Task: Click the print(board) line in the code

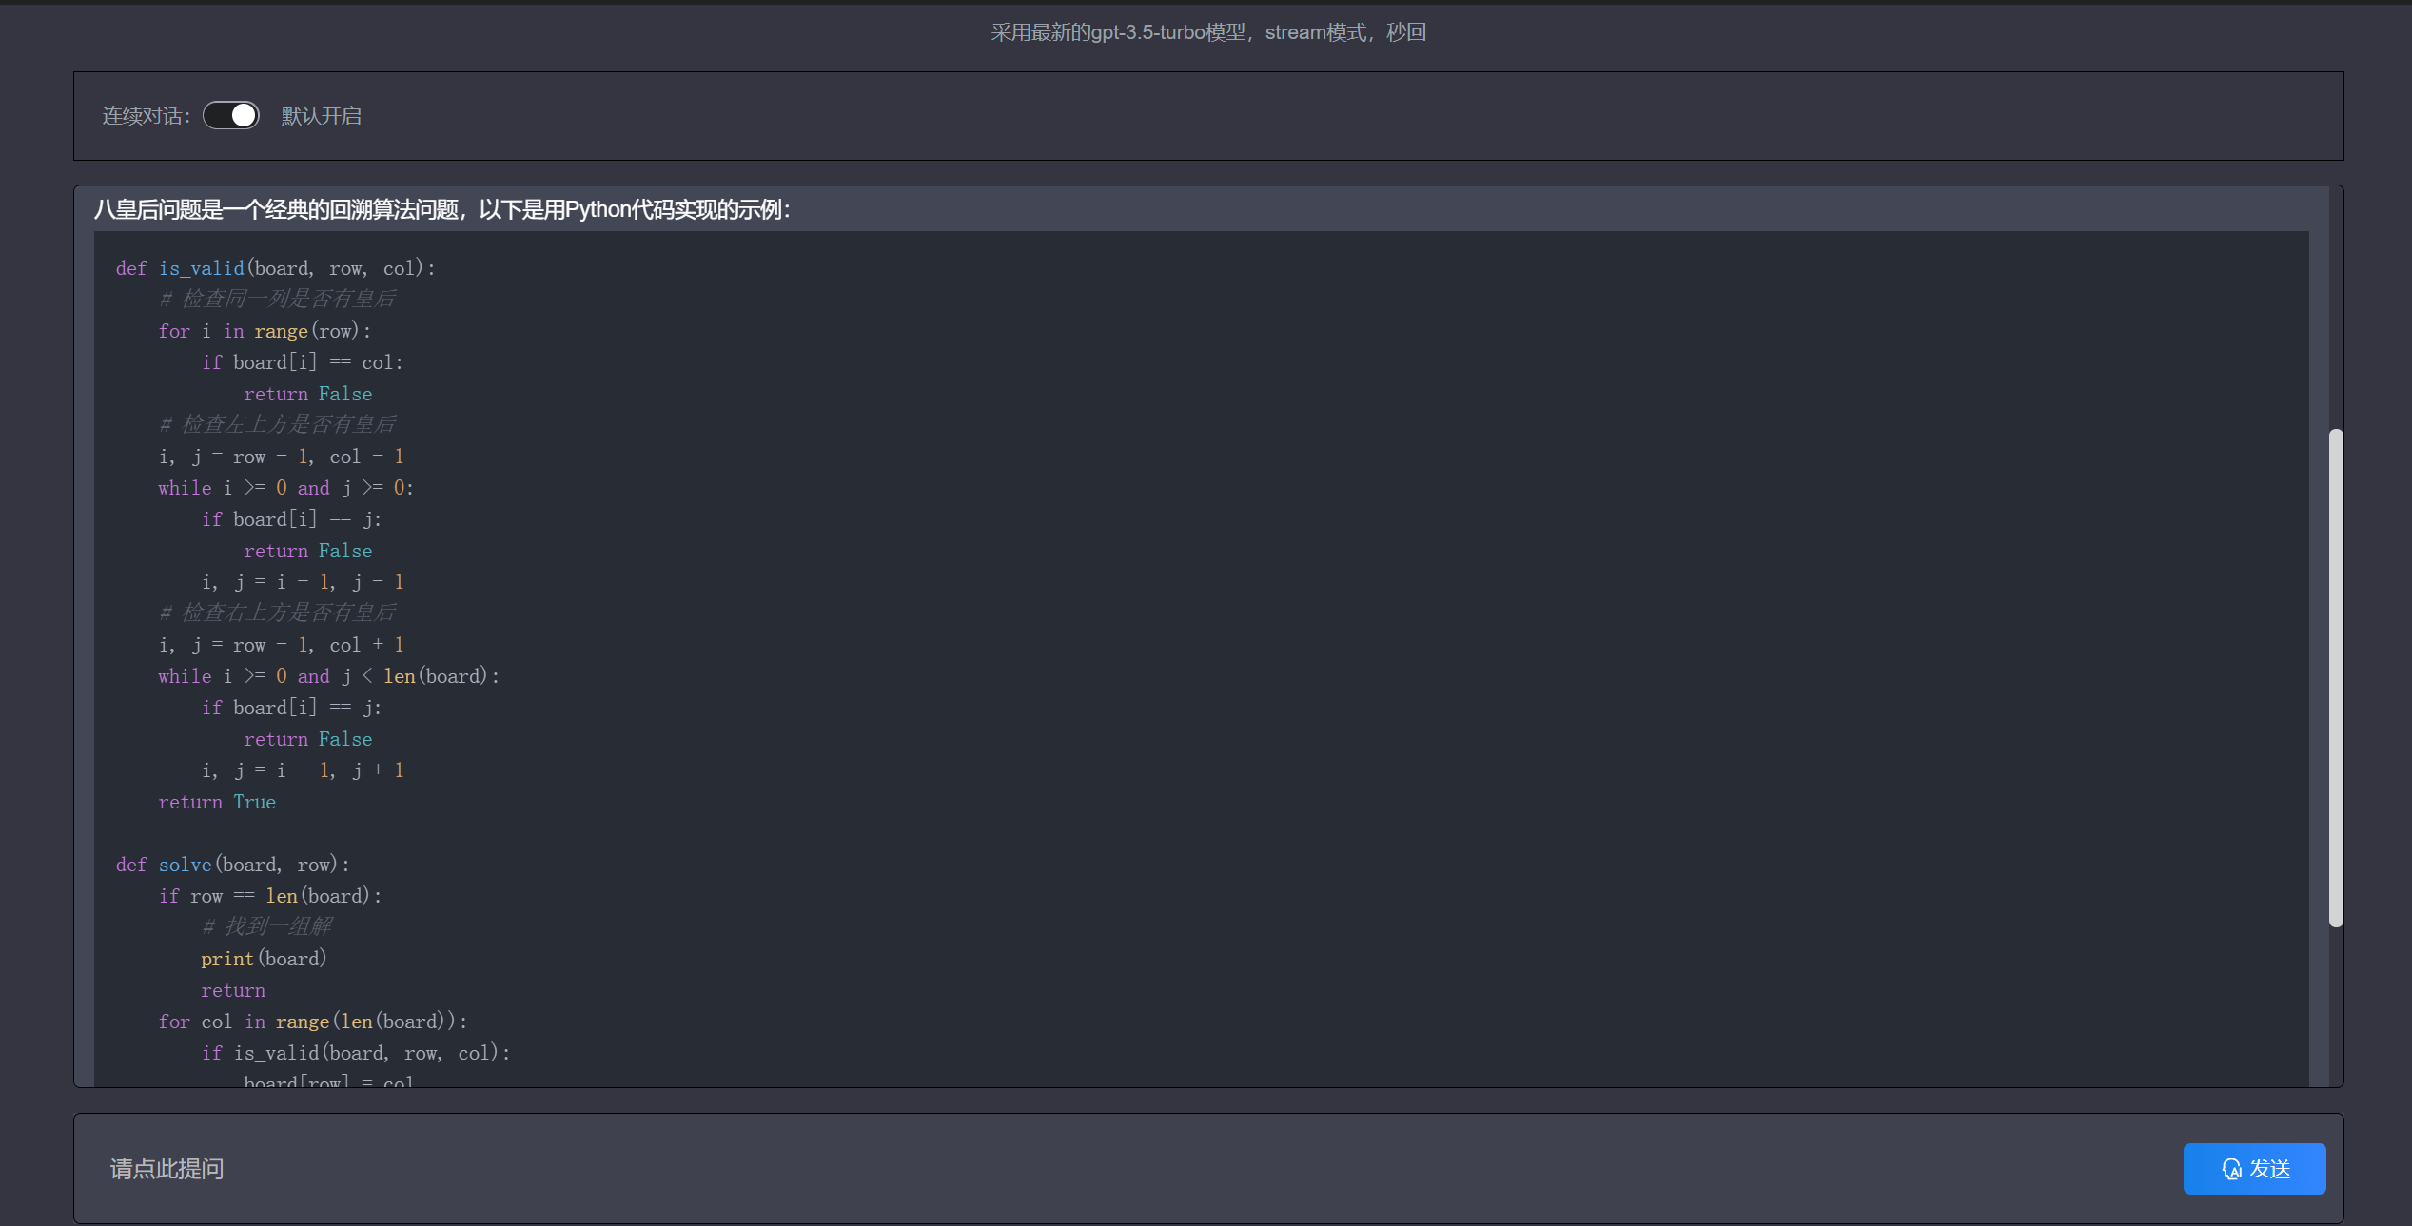Action: pyautogui.click(x=264, y=958)
